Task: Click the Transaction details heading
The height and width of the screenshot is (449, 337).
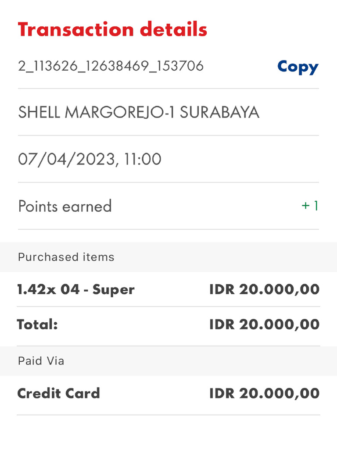Action: pos(112,30)
